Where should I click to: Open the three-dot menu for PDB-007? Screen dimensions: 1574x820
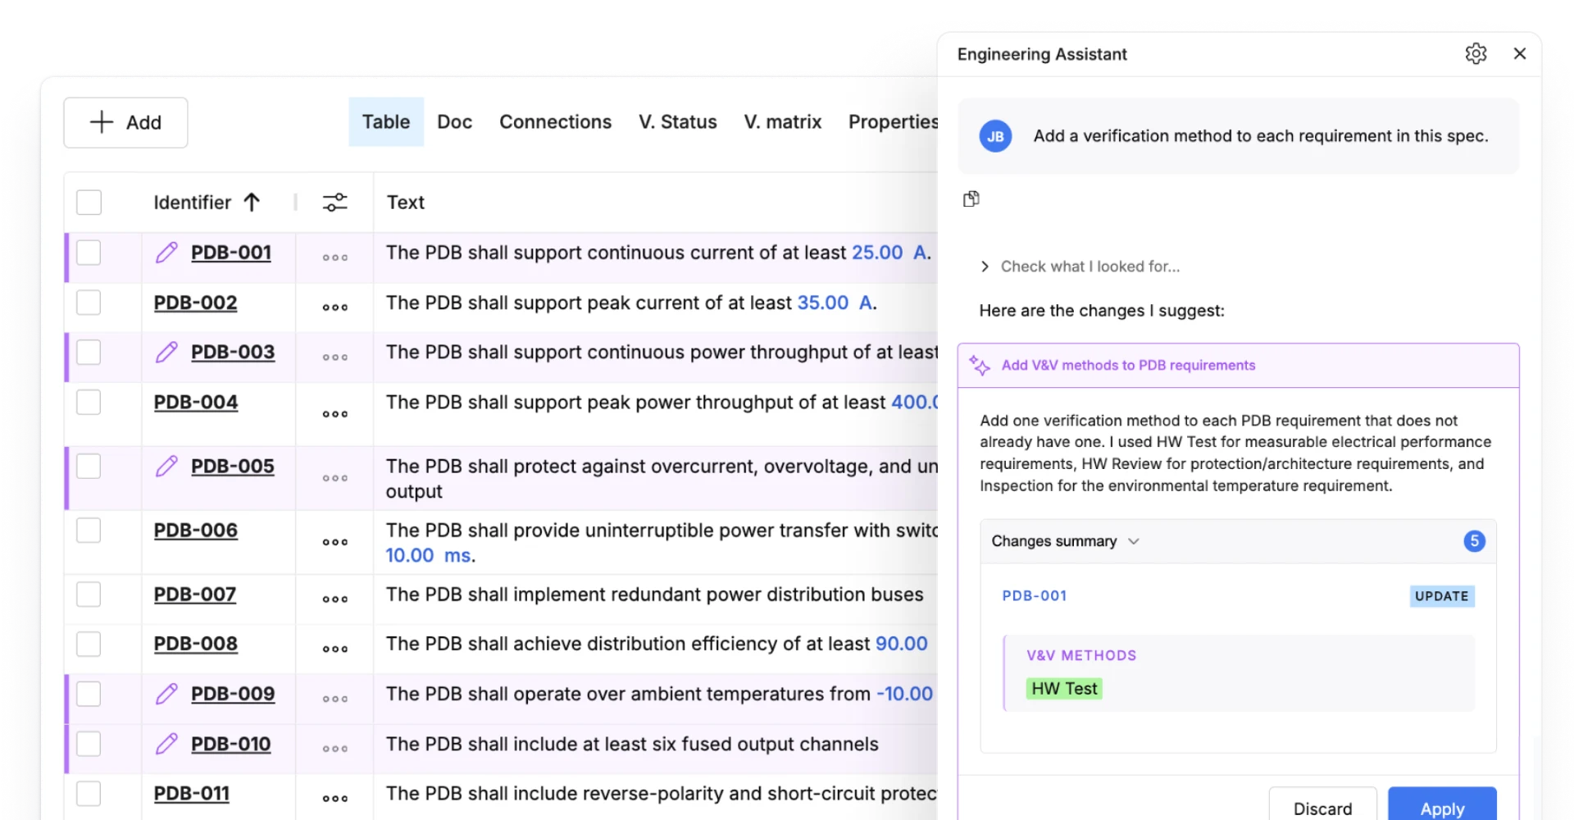334,599
